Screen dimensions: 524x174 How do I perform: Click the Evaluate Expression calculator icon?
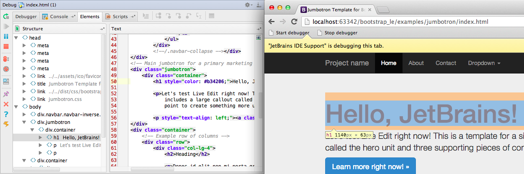(x=212, y=16)
